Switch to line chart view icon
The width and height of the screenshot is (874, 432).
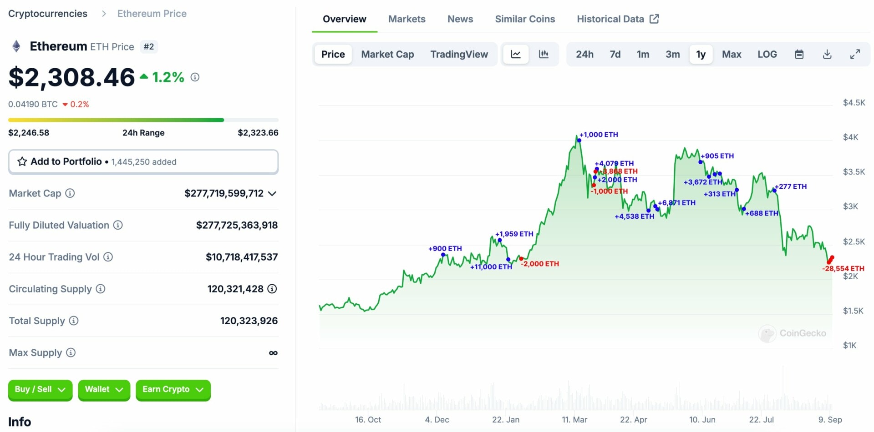point(515,55)
